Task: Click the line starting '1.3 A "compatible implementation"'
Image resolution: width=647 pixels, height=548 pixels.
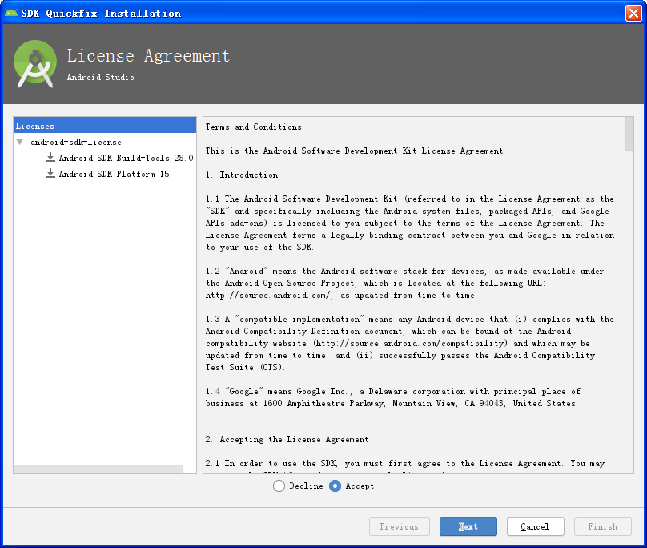Action: (x=410, y=319)
